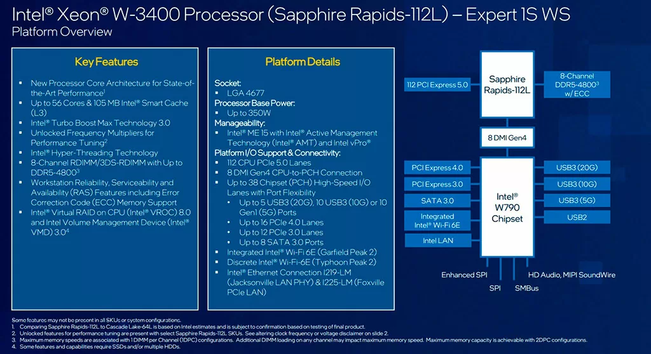Click footnote 3 about maximum memory speeds
651x354 pixels.
pyautogui.click(x=299, y=340)
